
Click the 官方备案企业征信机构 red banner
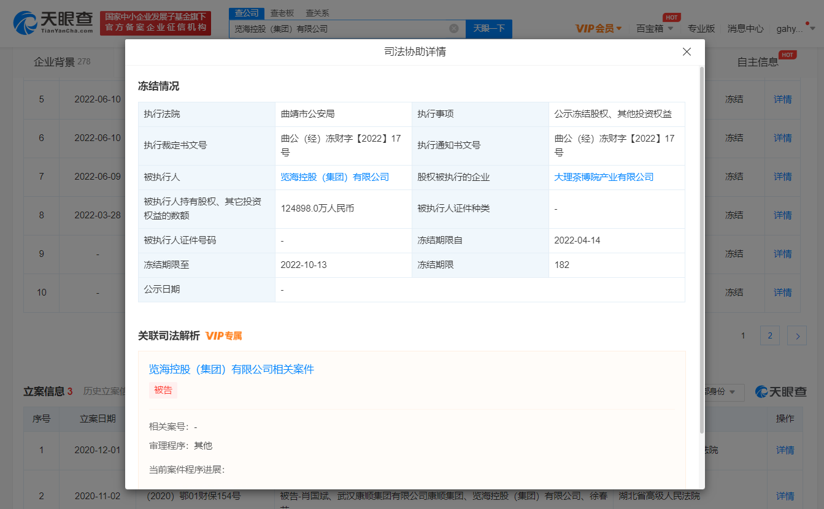click(155, 23)
